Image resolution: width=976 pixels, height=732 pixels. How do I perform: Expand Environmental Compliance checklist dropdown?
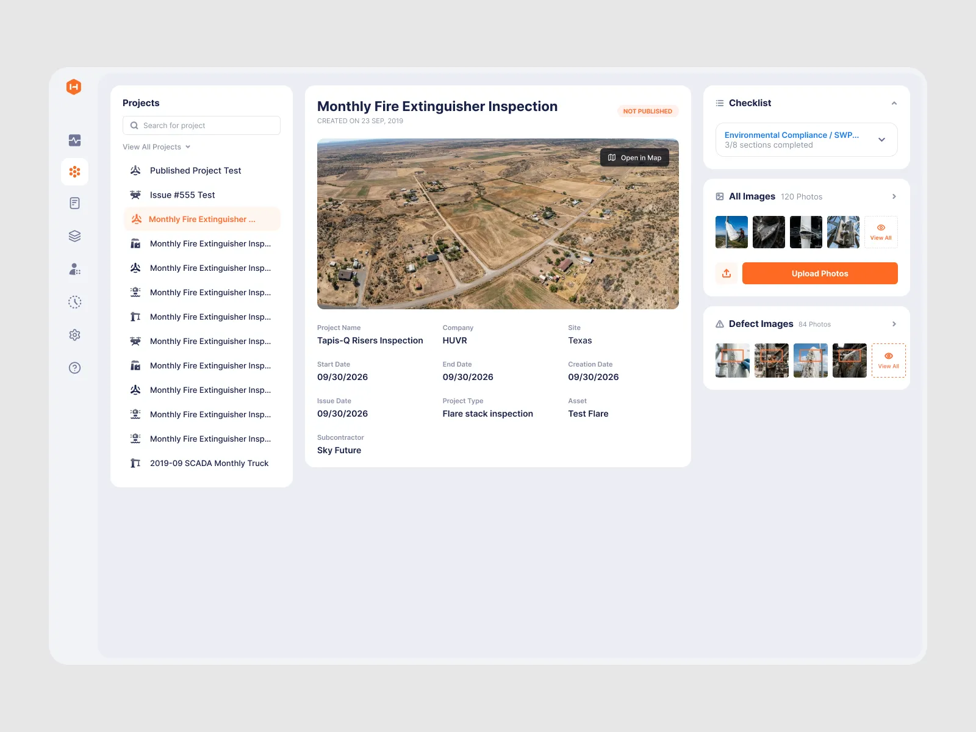pyautogui.click(x=881, y=140)
